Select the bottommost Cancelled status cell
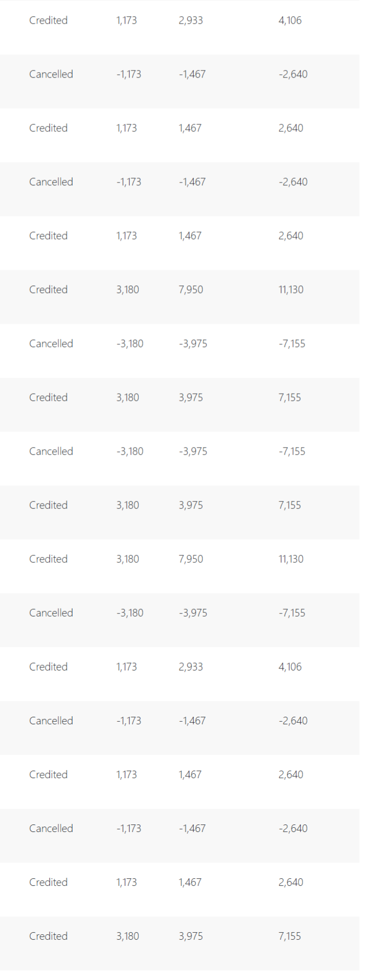373x972 pixels. (x=51, y=828)
